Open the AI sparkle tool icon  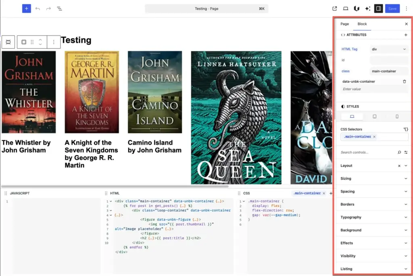pos(367,8)
